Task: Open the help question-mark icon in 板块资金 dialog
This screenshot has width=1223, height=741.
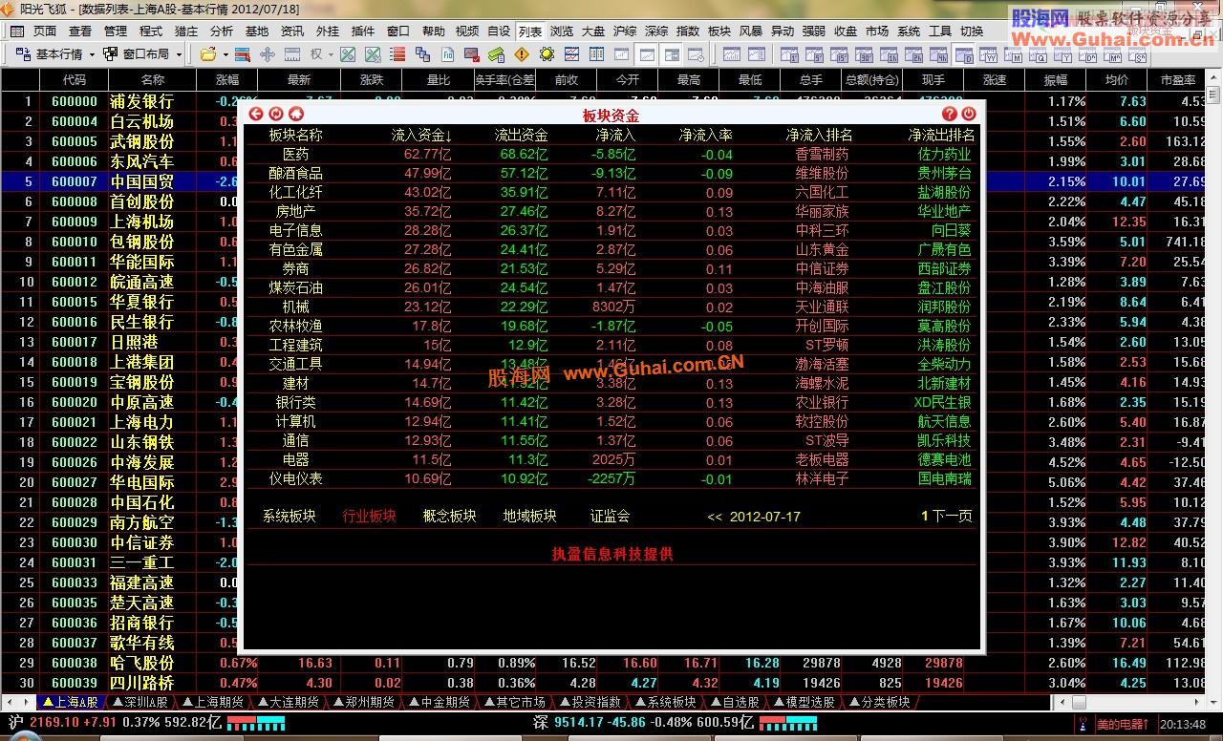Action: pyautogui.click(x=950, y=114)
